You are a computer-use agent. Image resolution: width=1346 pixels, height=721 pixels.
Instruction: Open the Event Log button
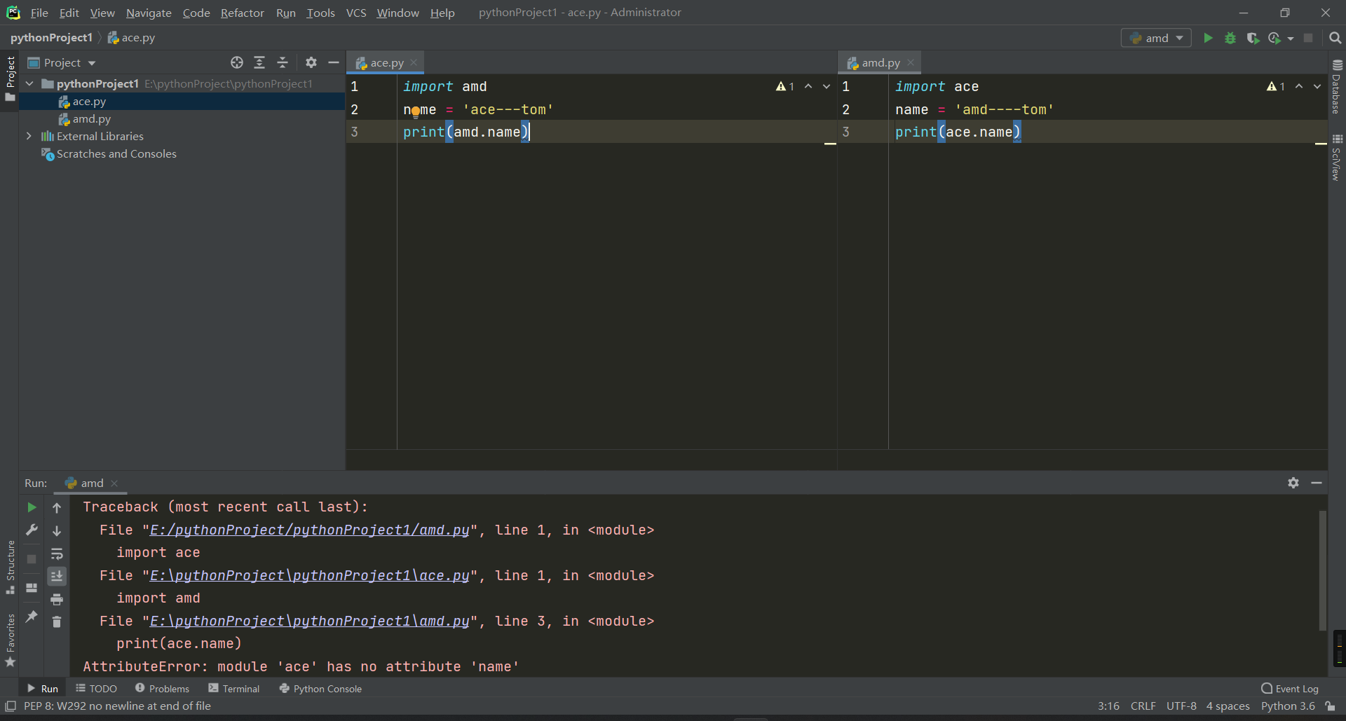coord(1289,689)
